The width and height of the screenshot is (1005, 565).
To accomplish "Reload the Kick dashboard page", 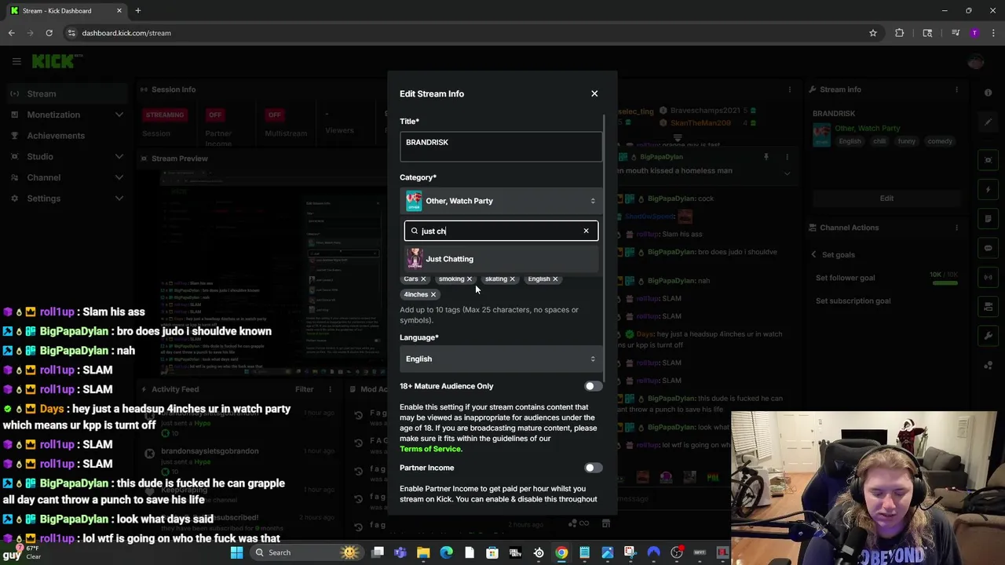I will (49, 33).
